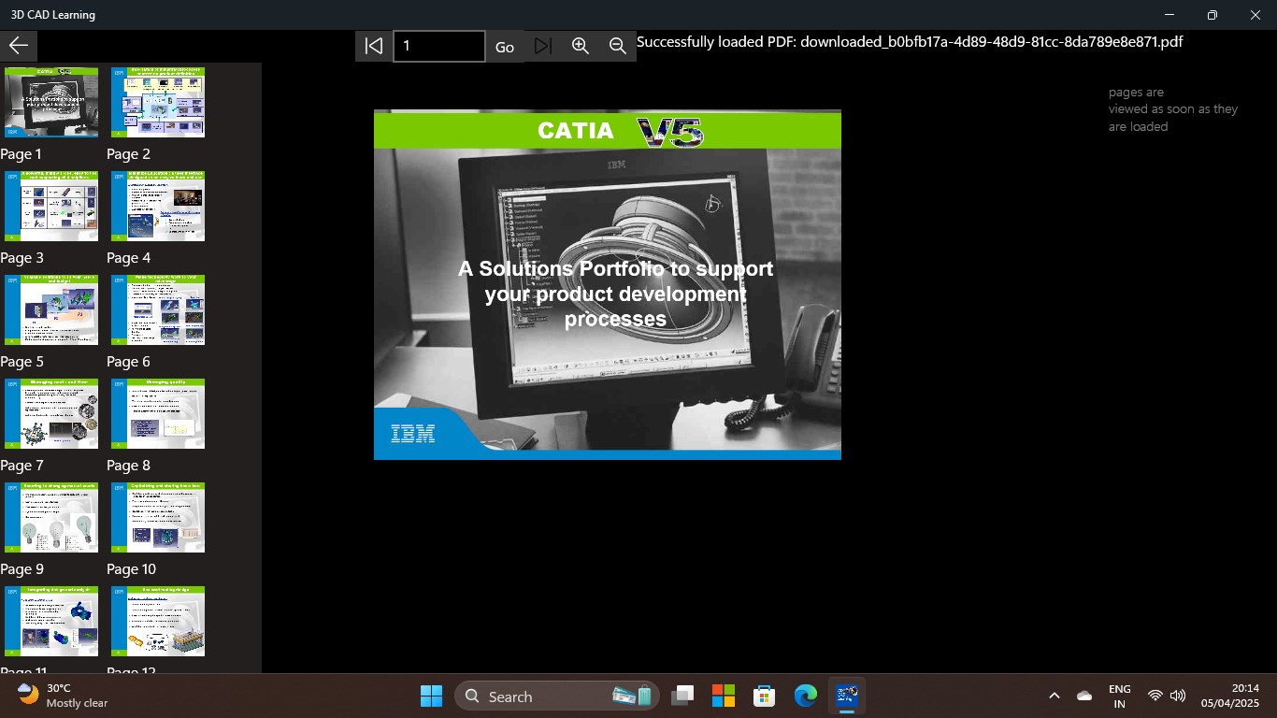Click the 3D CAD Learning taskbar icon

click(x=847, y=696)
